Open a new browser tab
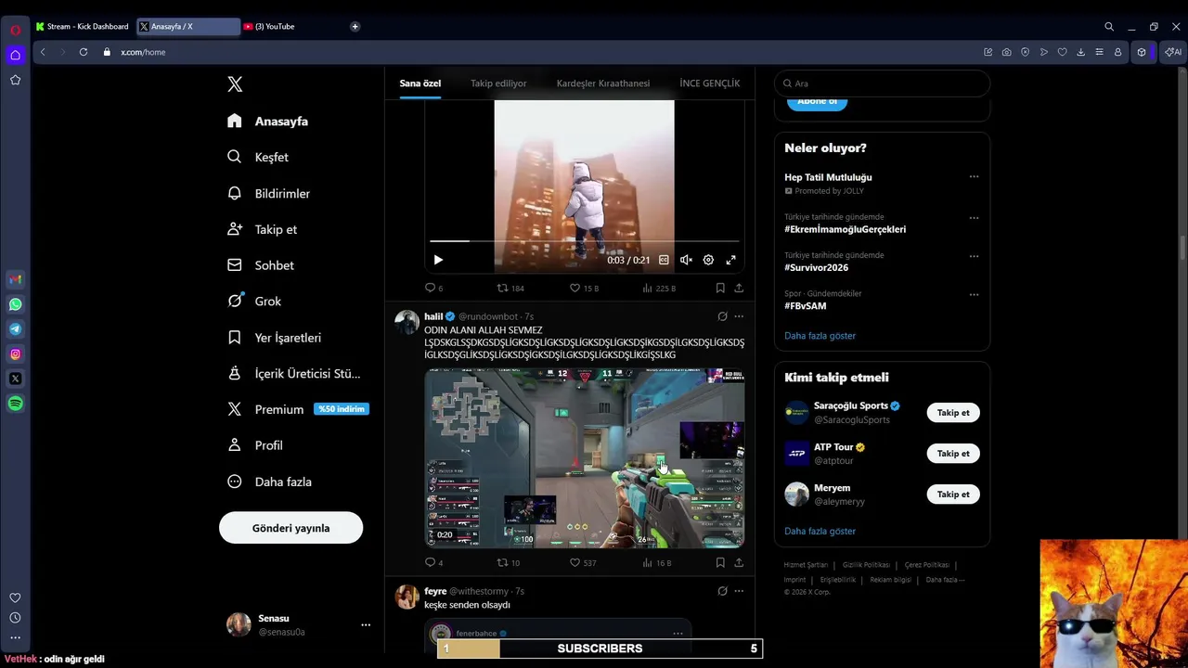 click(355, 27)
